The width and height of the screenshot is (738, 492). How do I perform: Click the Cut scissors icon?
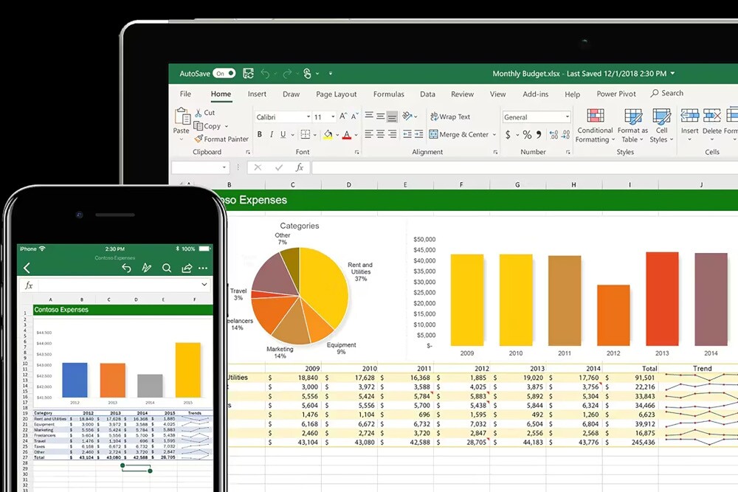pyautogui.click(x=199, y=113)
